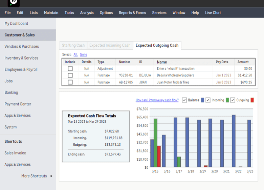
Task: Click the Select All link
Action: click(75, 54)
